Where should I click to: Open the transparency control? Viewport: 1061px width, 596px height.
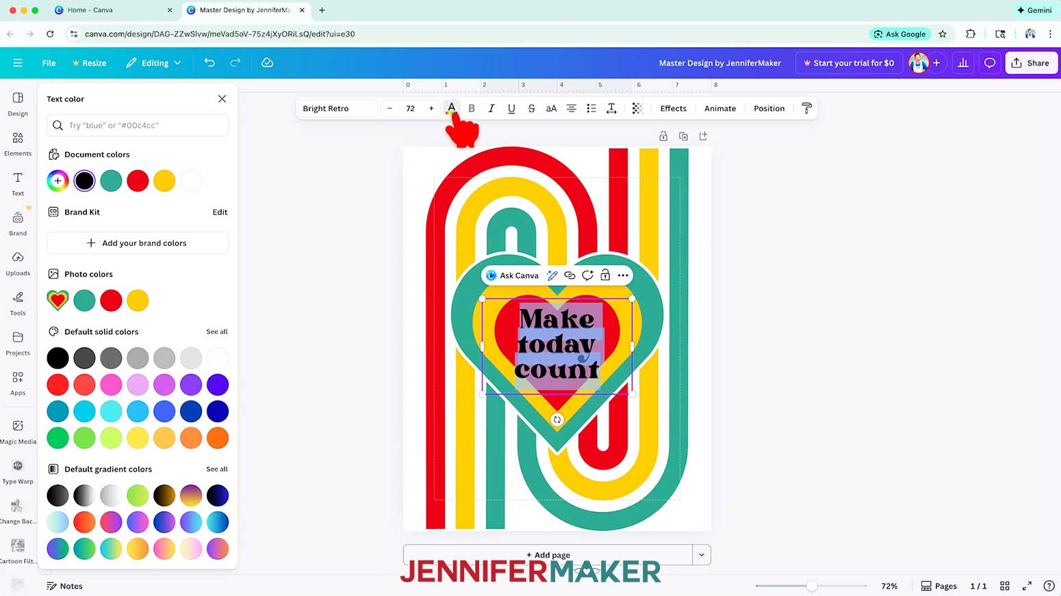coord(637,109)
